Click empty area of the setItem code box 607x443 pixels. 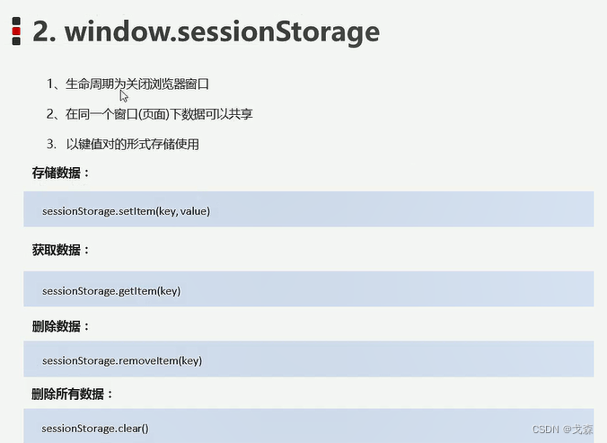[402, 209]
